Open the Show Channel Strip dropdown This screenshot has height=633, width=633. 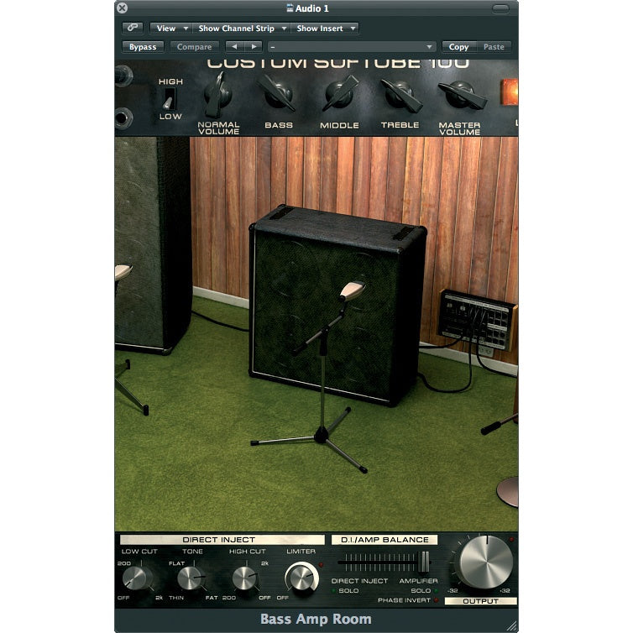[241, 29]
